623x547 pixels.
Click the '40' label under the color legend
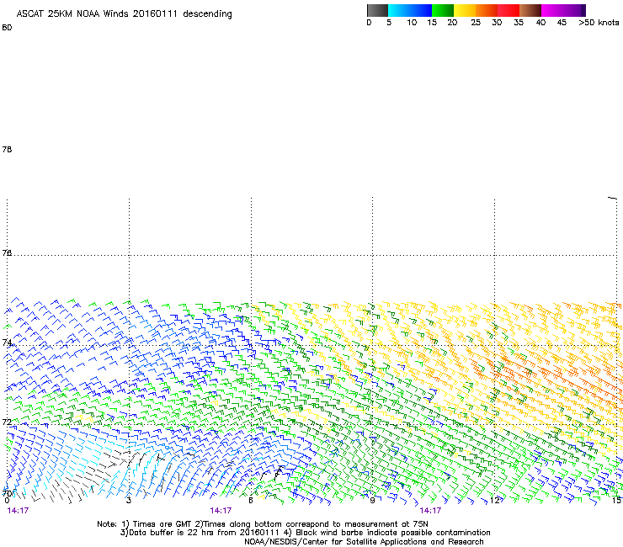pyautogui.click(x=540, y=23)
